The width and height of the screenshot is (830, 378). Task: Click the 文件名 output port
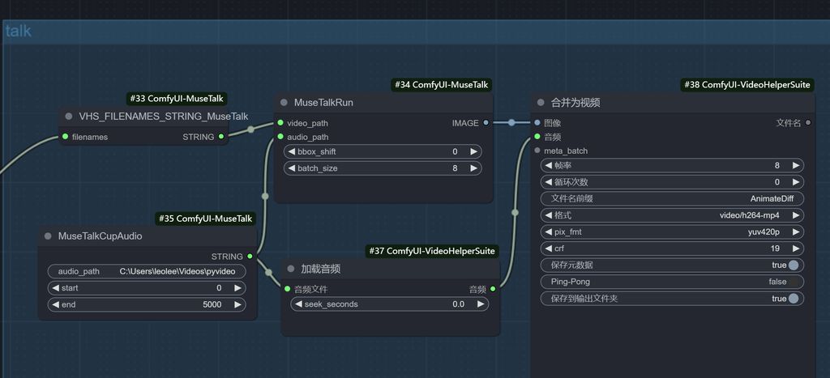(x=807, y=123)
